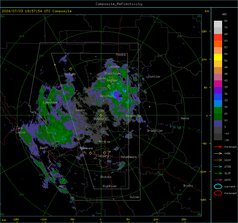
Task: Select the light blue 33 dBZ swatch
Action: [x=218, y=103]
